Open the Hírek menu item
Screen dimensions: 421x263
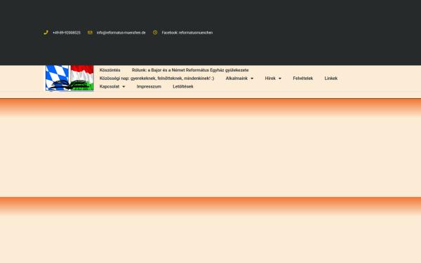coord(270,79)
